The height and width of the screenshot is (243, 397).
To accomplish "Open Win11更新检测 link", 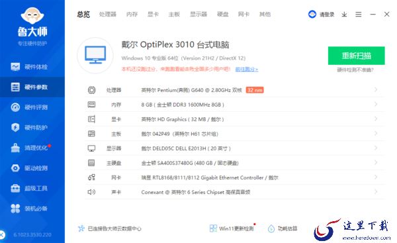I will coord(236,228).
